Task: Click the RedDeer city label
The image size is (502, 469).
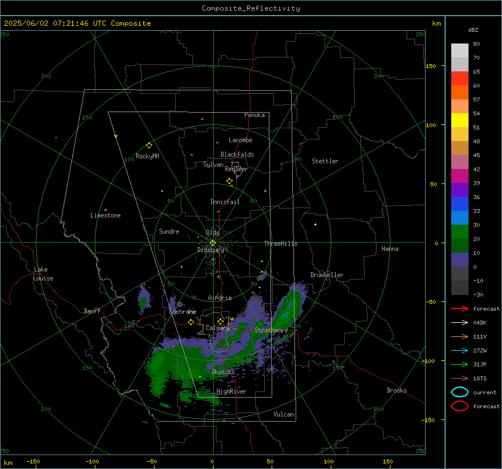Action: tap(236, 169)
